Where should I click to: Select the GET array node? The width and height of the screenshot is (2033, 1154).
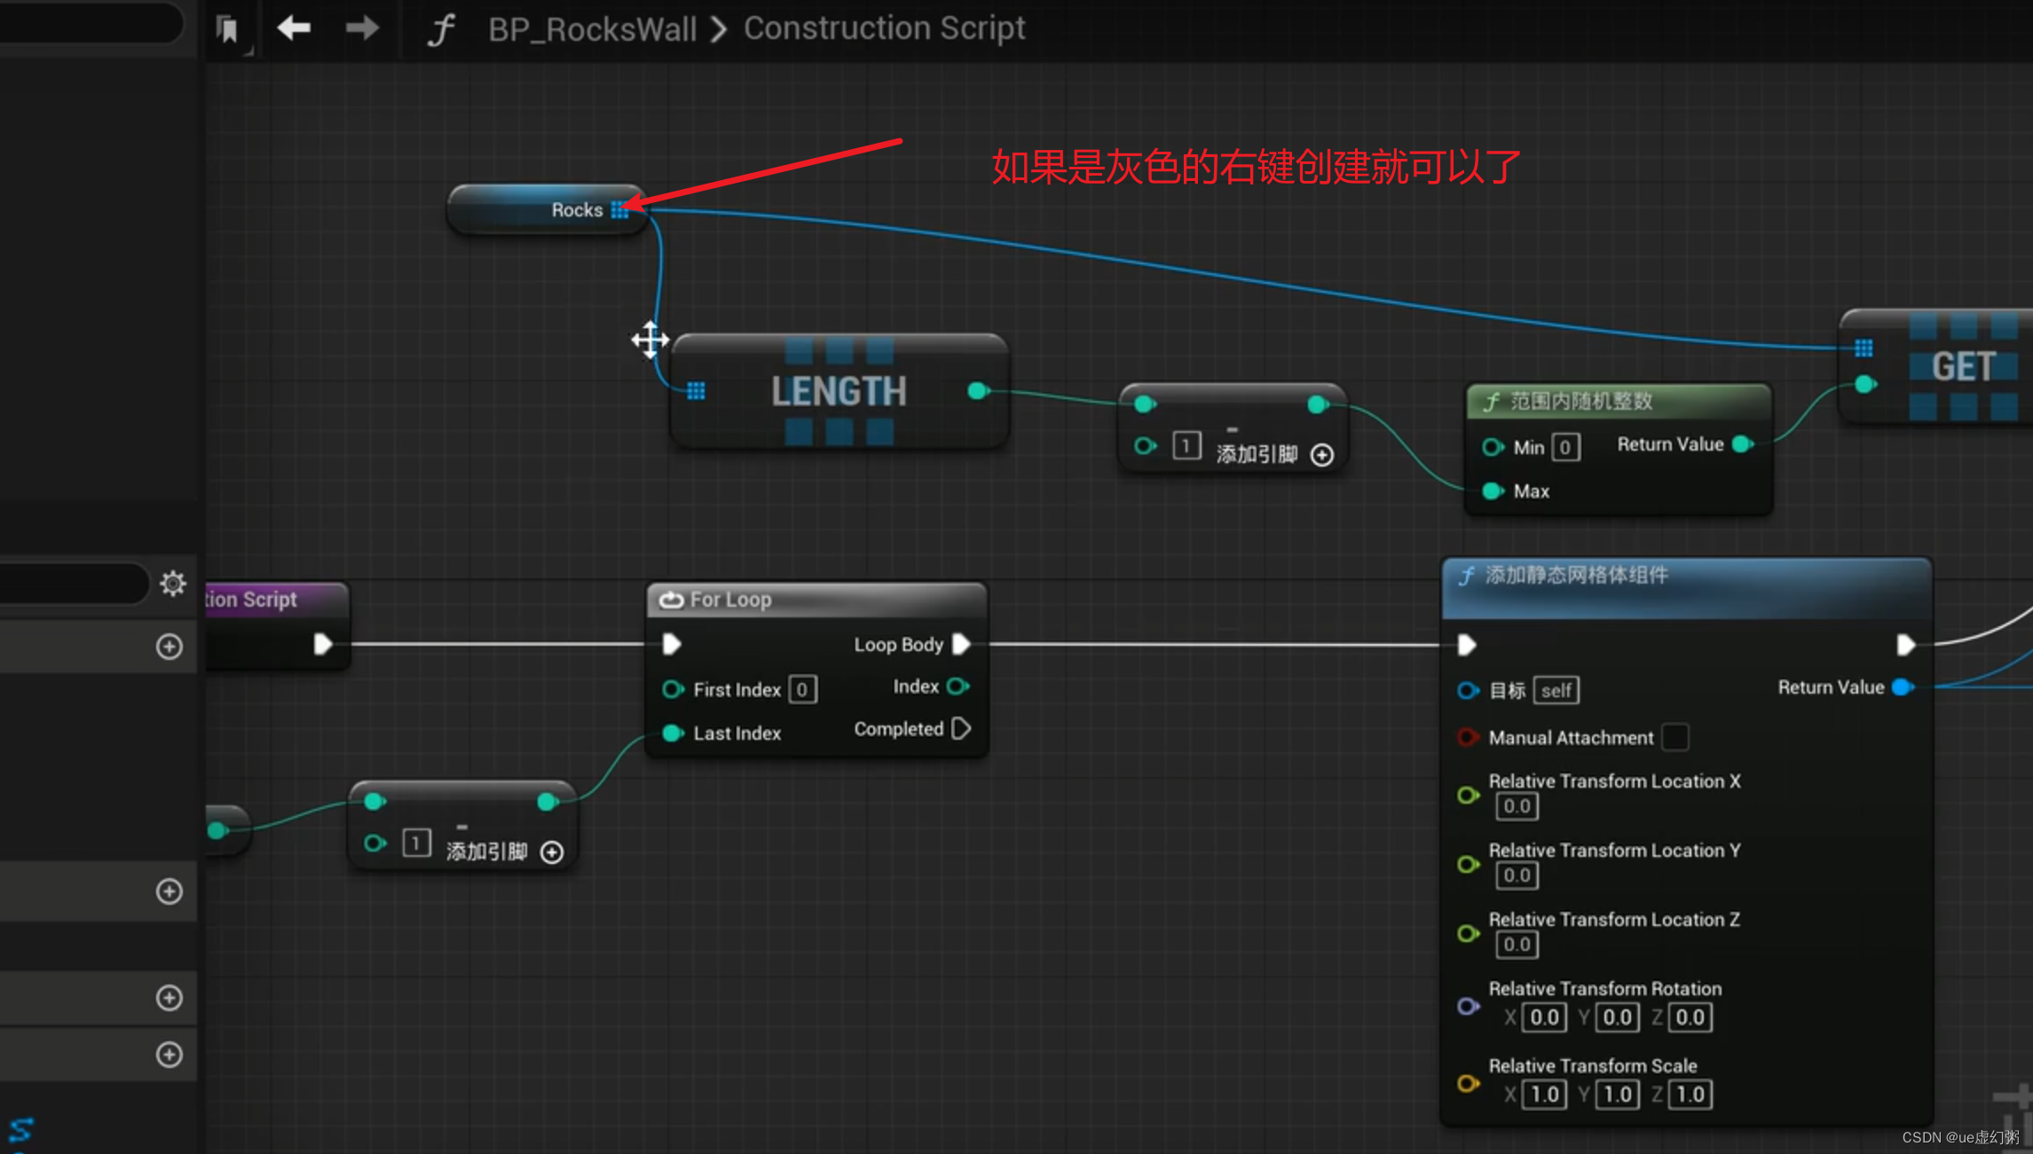pos(1963,366)
